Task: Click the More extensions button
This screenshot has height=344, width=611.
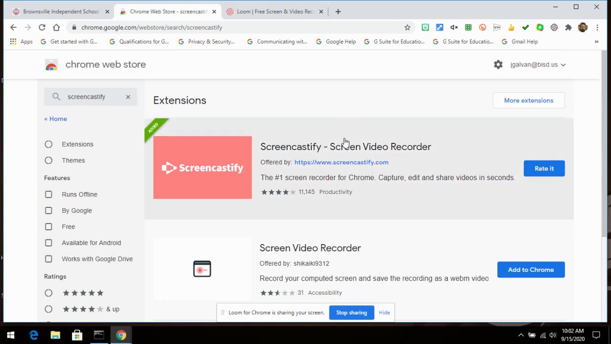Action: click(x=529, y=100)
